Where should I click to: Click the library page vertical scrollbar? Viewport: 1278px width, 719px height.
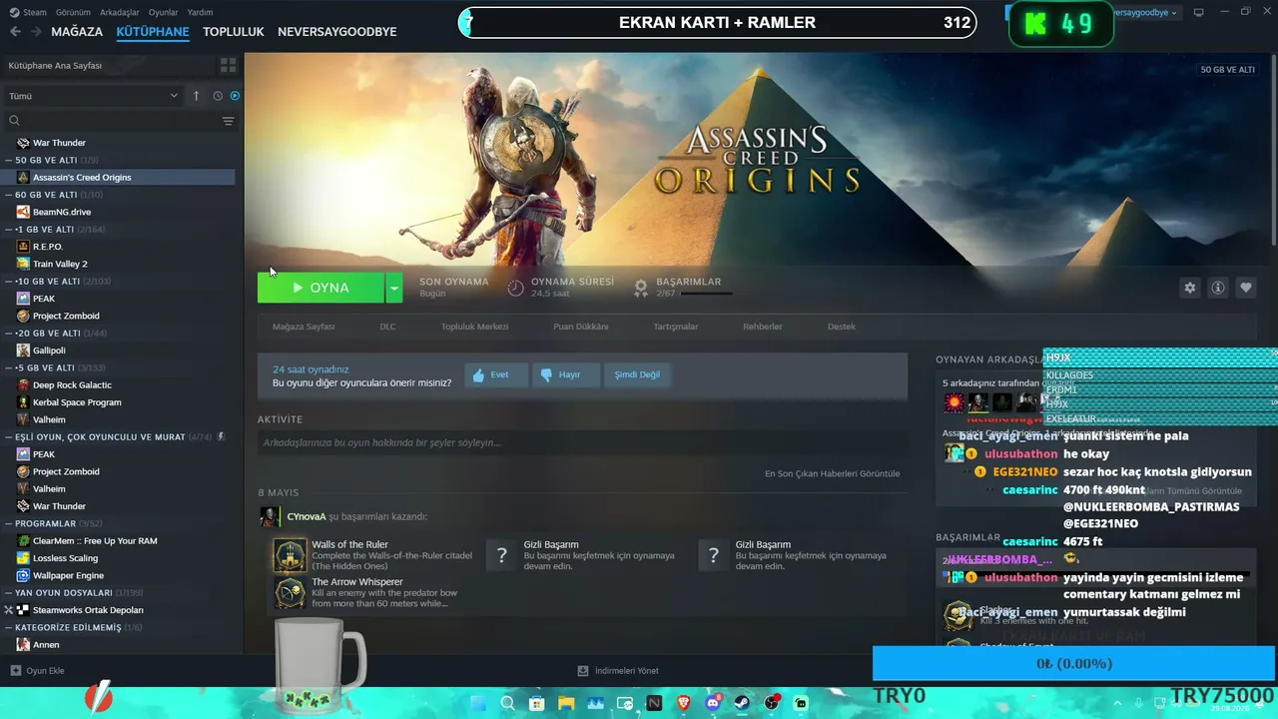1272,150
